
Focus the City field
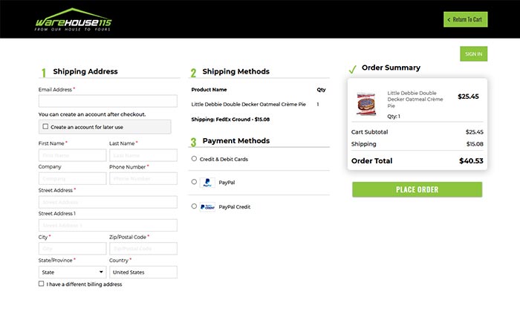pos(72,249)
